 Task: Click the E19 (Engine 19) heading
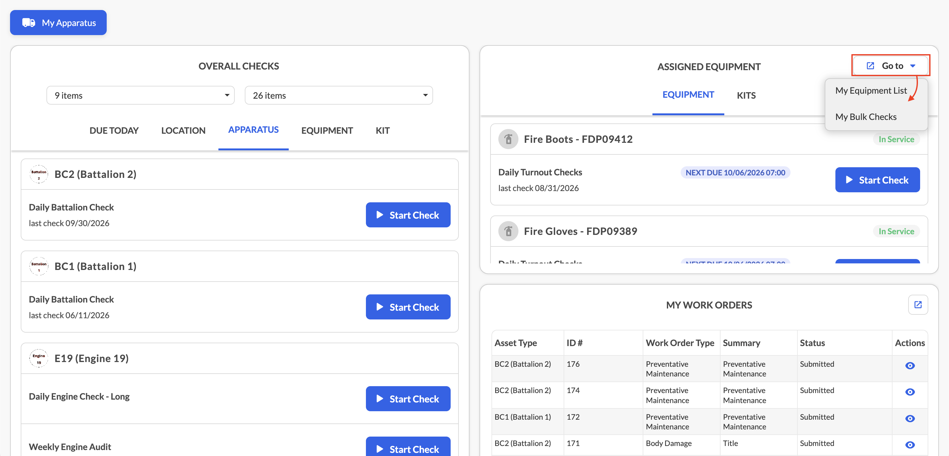pyautogui.click(x=91, y=359)
